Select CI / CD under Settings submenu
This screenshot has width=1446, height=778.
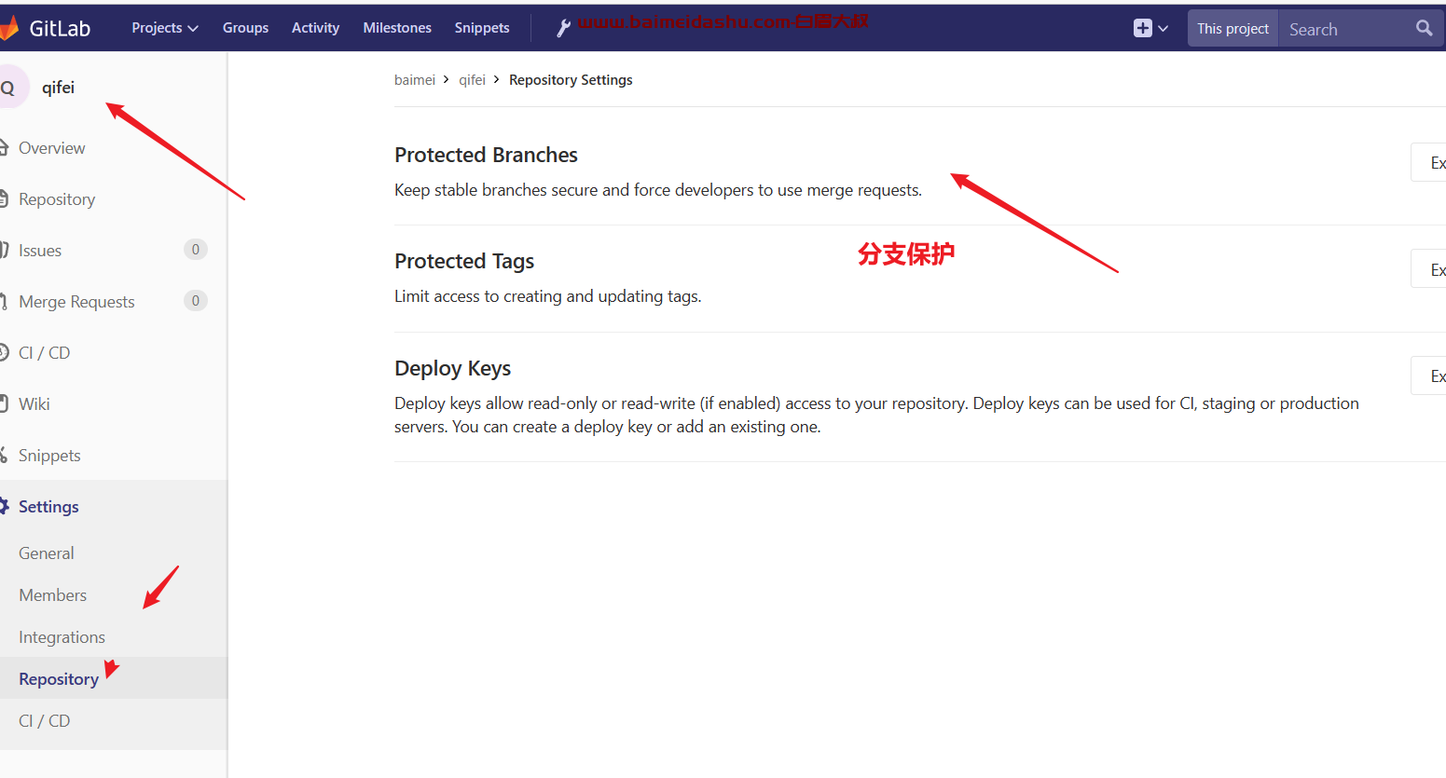coord(45,720)
